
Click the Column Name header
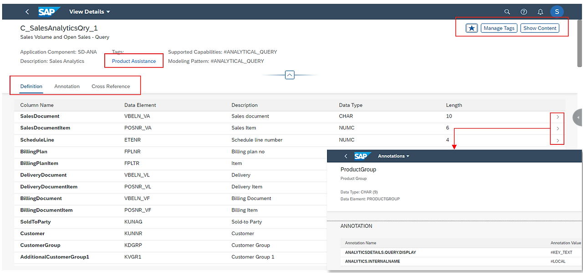pyautogui.click(x=37, y=105)
